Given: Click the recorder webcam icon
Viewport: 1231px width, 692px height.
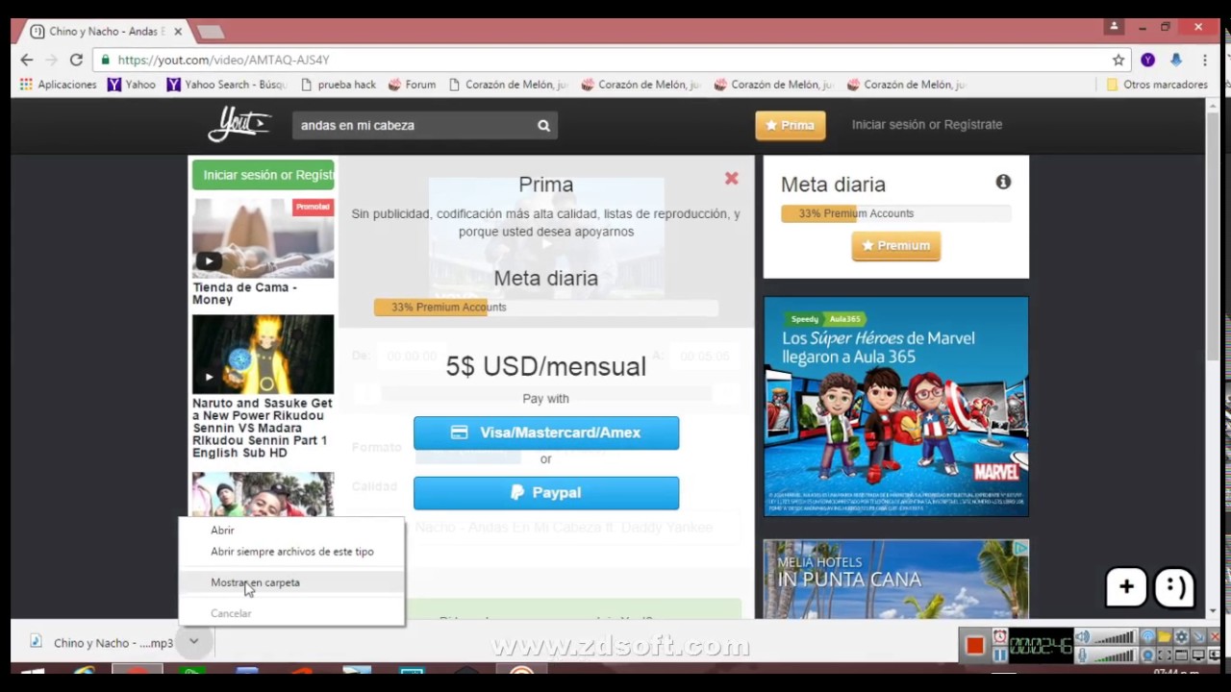Looking at the screenshot, I should 1147,655.
